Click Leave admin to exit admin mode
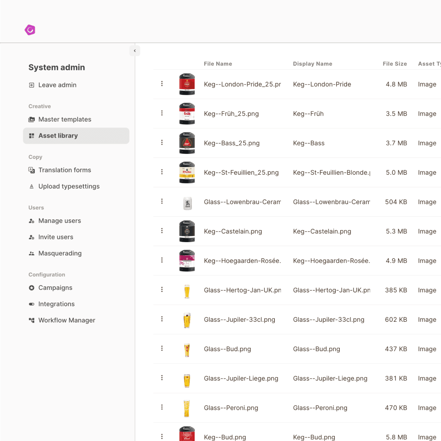Viewport: 441px width, 441px height. (x=57, y=85)
